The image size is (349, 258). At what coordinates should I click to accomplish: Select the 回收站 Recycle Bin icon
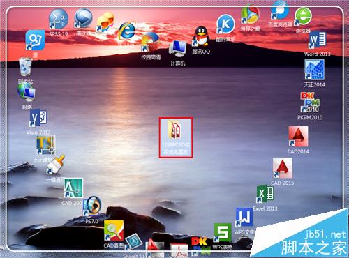(x=25, y=67)
